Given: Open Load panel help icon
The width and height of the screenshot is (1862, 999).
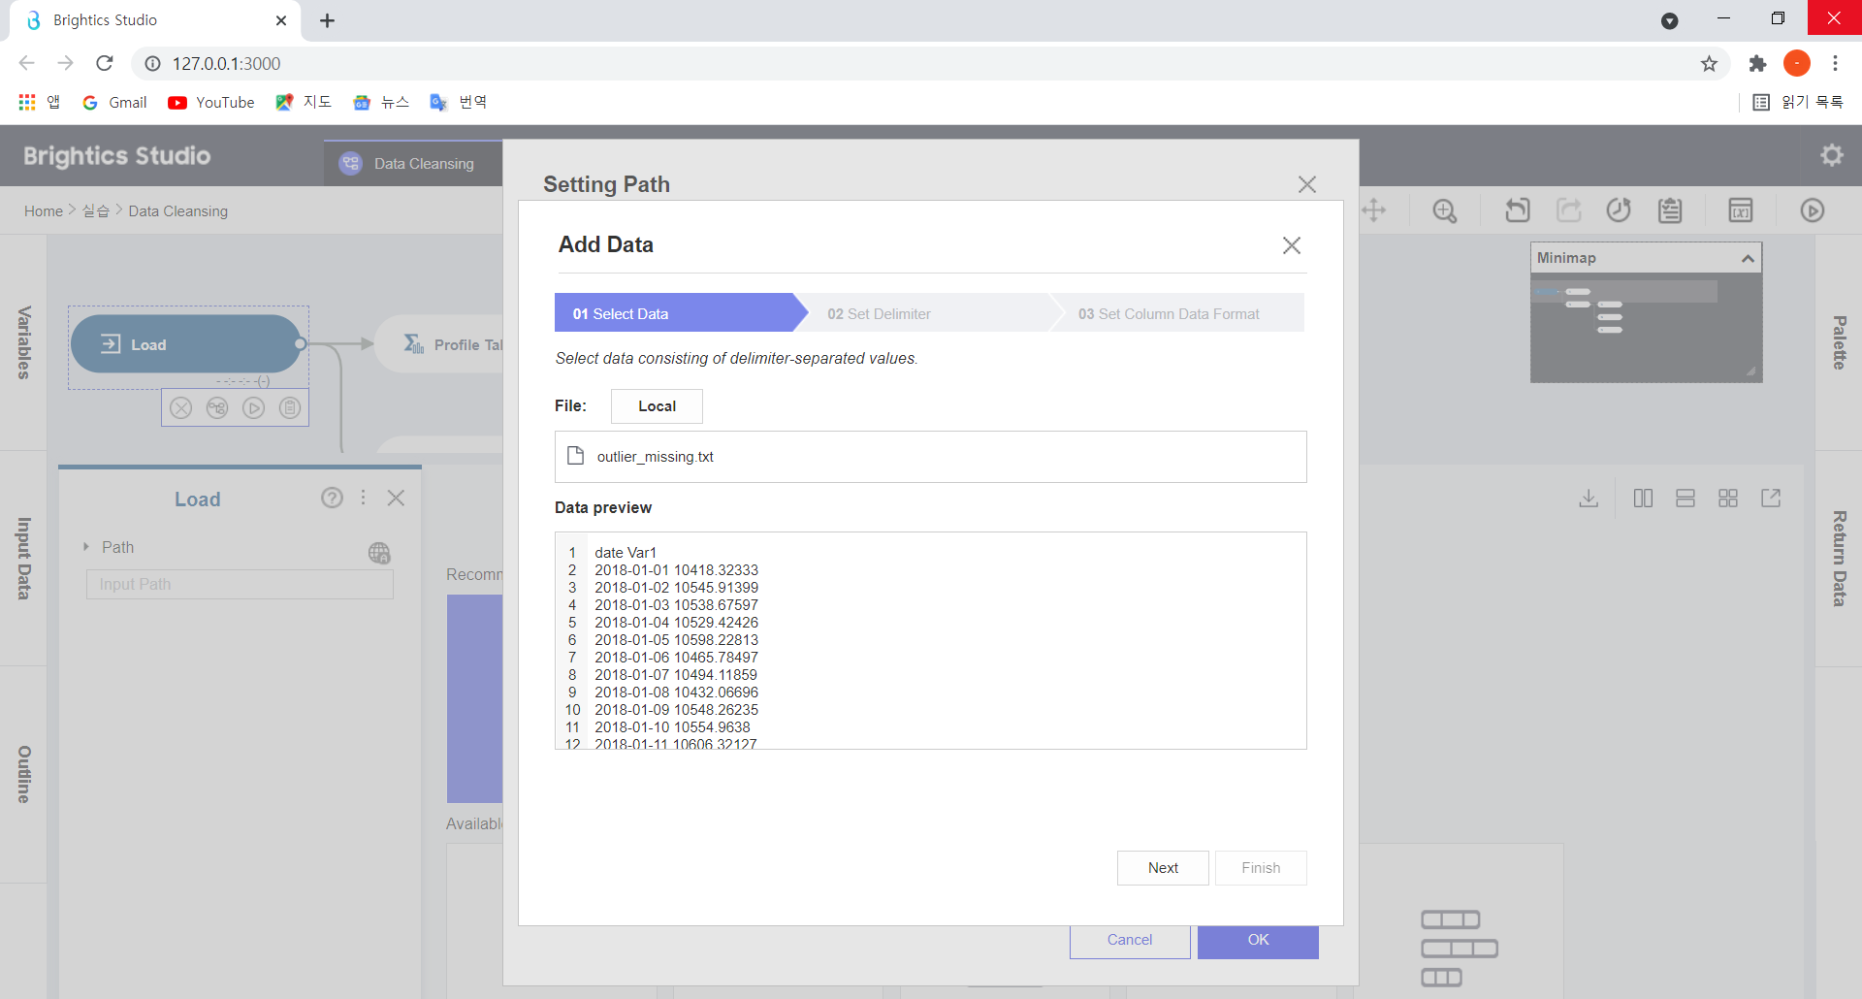Looking at the screenshot, I should 332,498.
